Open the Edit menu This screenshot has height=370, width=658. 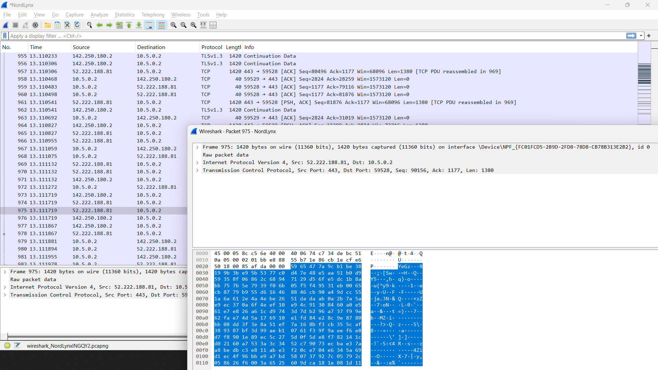22,15
